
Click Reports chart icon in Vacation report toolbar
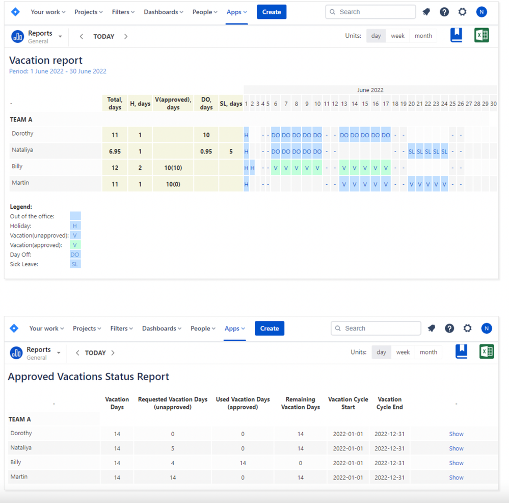point(17,36)
